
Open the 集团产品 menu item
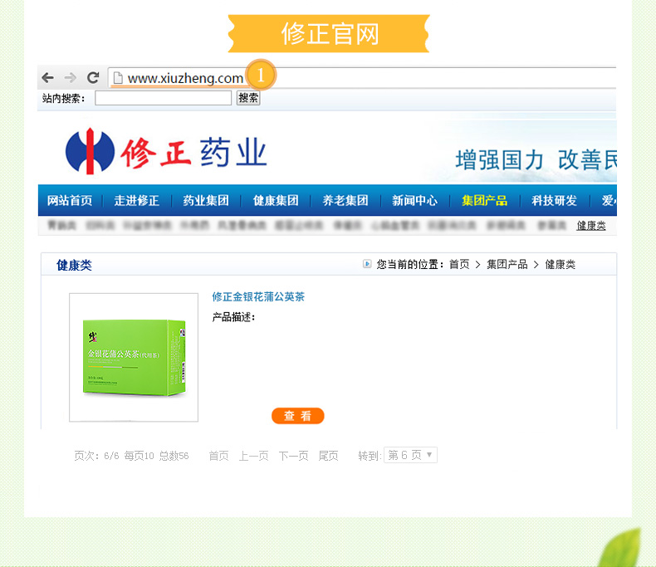tap(484, 200)
